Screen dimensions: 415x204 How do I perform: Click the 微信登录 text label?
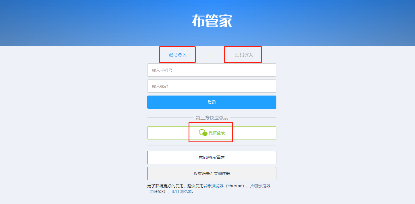pos(217,133)
